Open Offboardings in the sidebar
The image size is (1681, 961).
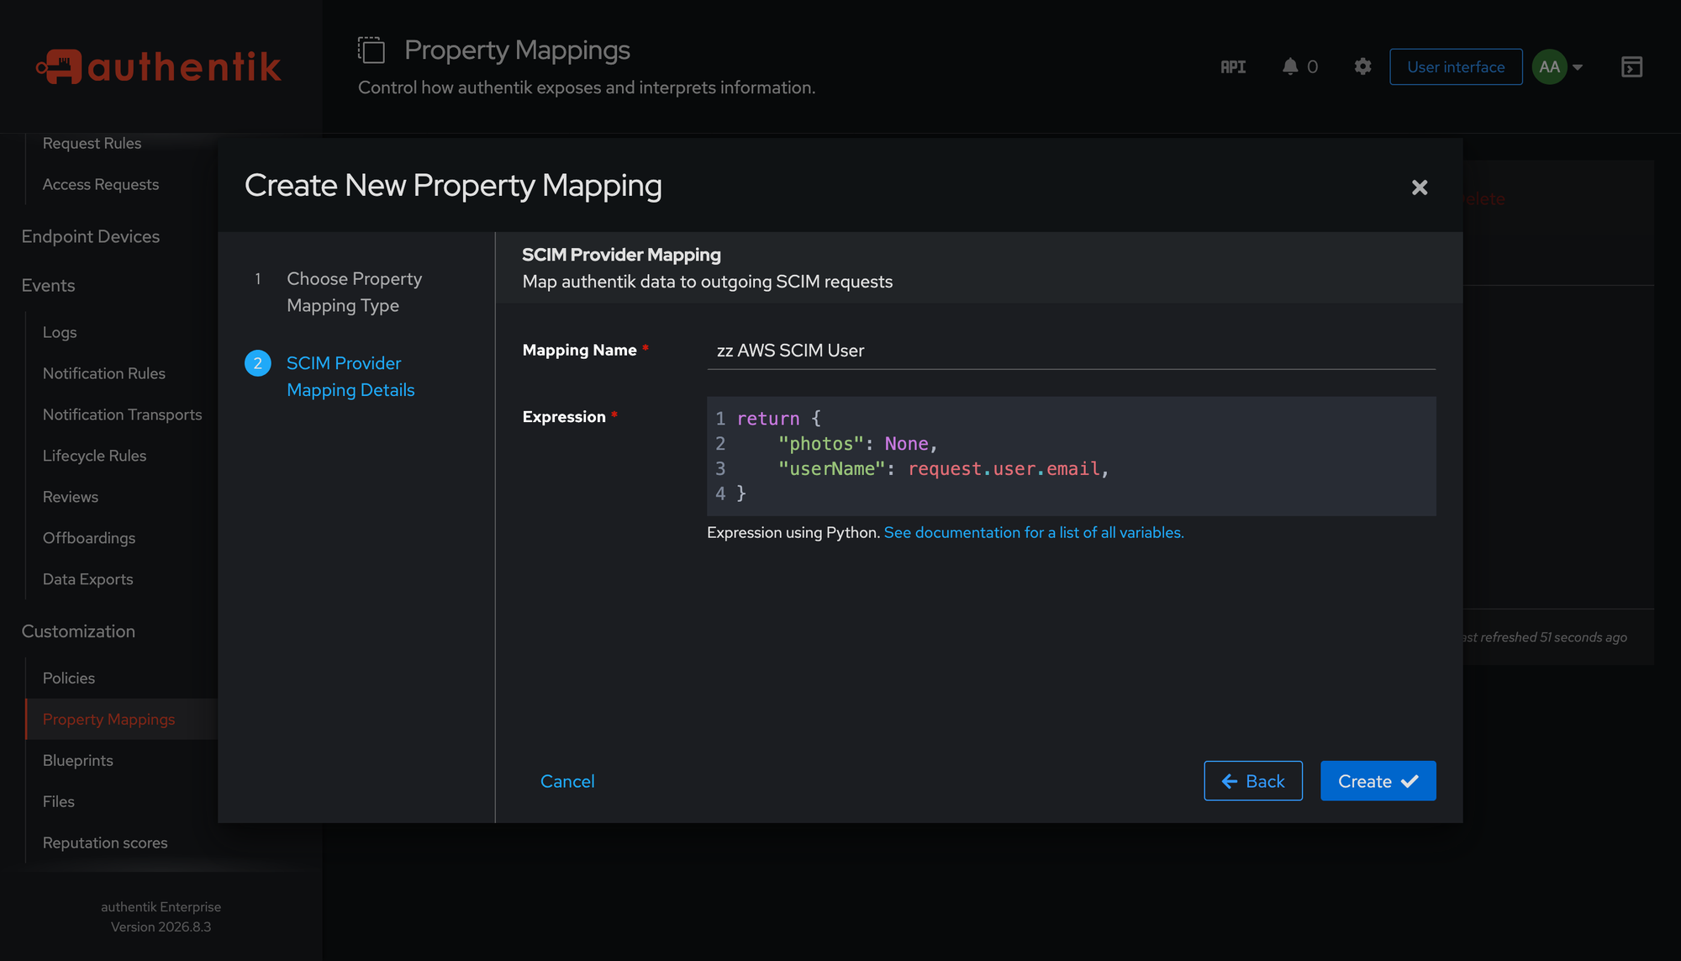coord(89,538)
